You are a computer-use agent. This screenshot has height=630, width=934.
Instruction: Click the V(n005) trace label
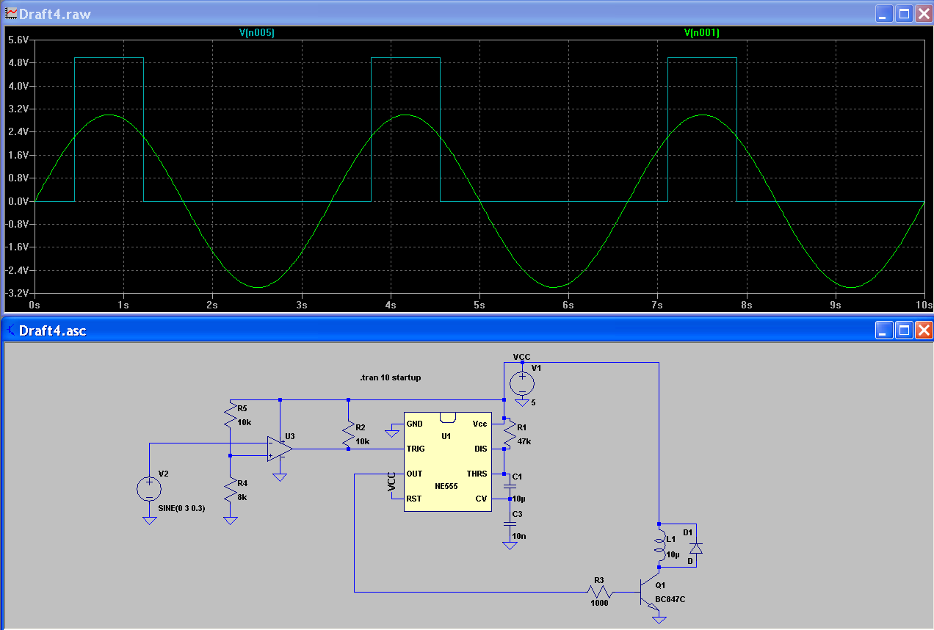pos(257,32)
